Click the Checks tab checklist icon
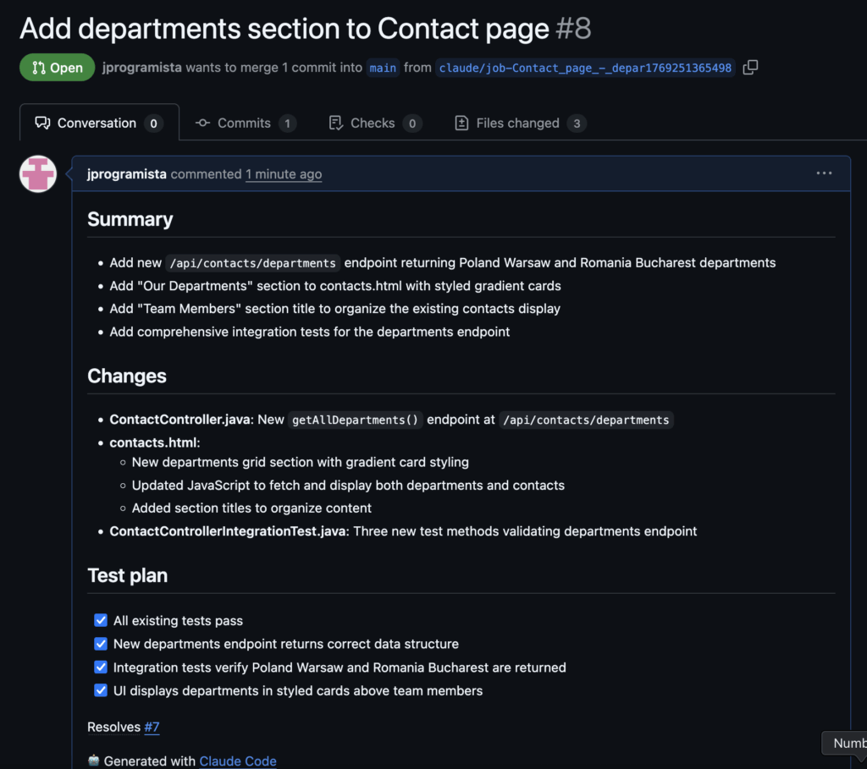867x769 pixels. tap(335, 123)
